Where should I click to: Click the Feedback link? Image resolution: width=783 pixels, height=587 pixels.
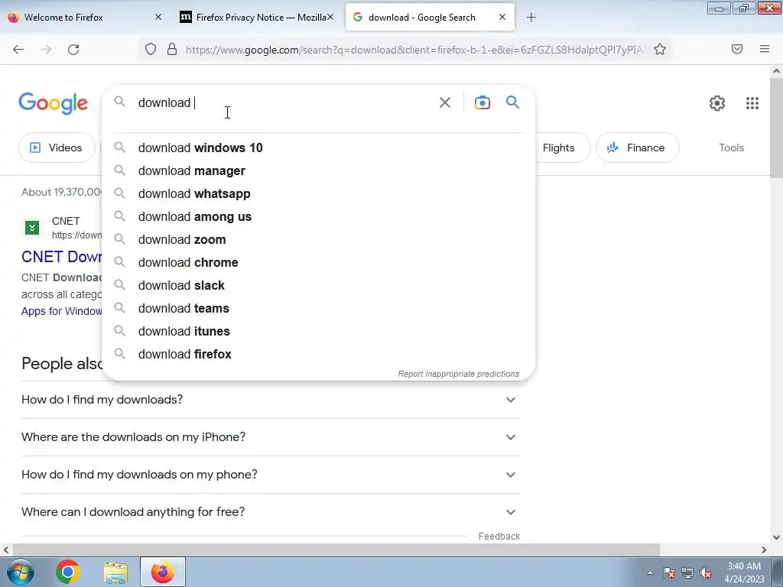coord(499,536)
